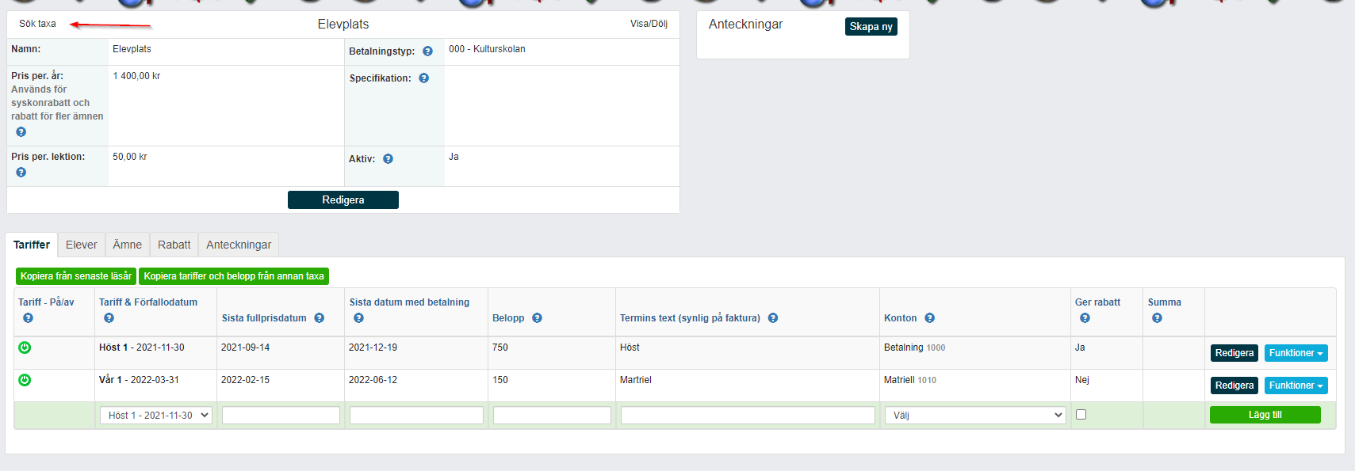Switch to the Elever tab
The image size is (1355, 471).
tap(82, 245)
